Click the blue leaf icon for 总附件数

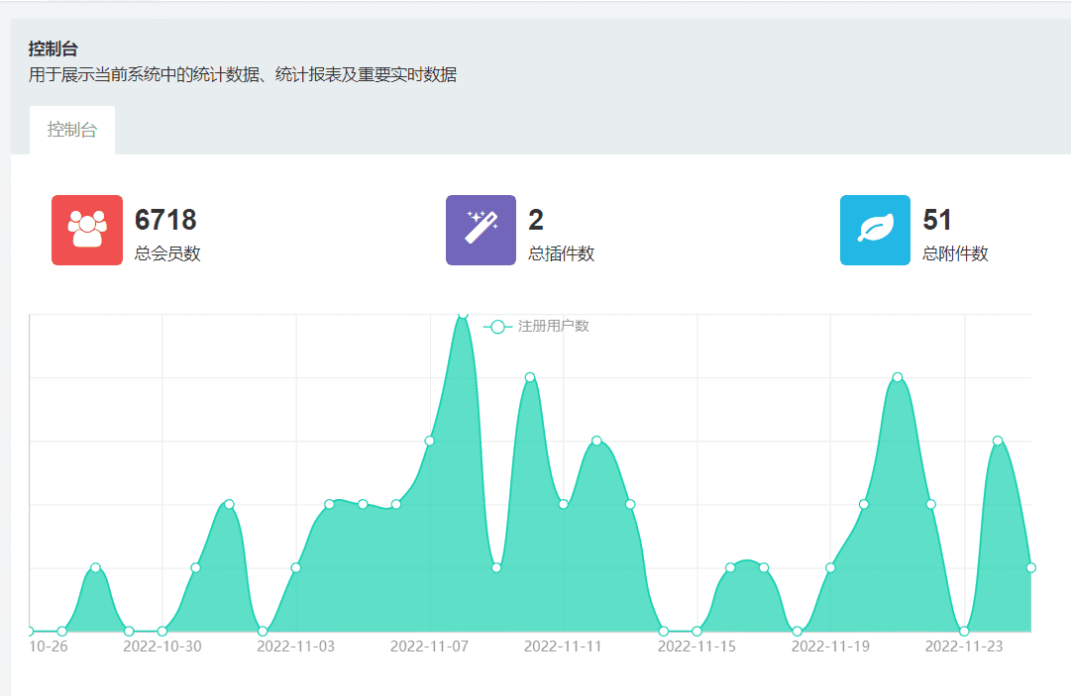pos(874,231)
